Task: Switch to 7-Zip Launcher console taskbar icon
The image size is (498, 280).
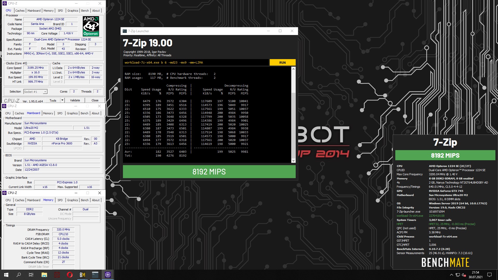Action: click(x=95, y=275)
